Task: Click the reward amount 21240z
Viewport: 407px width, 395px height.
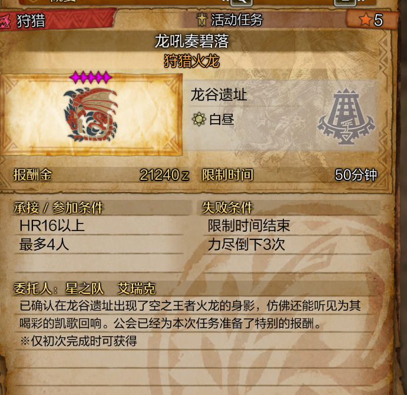Action: (x=164, y=175)
